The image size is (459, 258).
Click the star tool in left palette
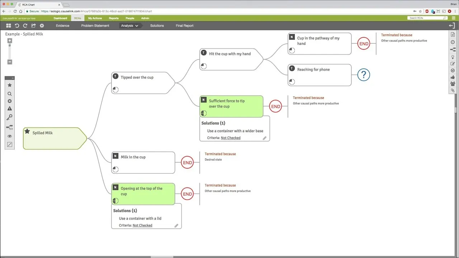[x=10, y=85]
